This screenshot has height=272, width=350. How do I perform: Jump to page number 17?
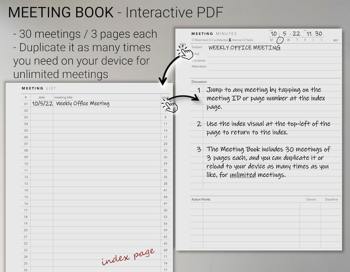click(165, 137)
